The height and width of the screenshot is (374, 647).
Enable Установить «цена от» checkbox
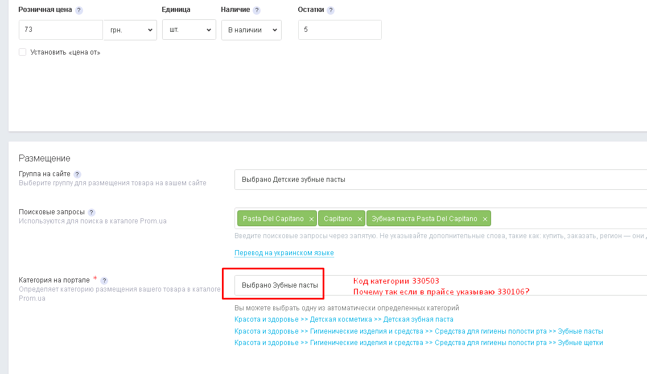(23, 52)
